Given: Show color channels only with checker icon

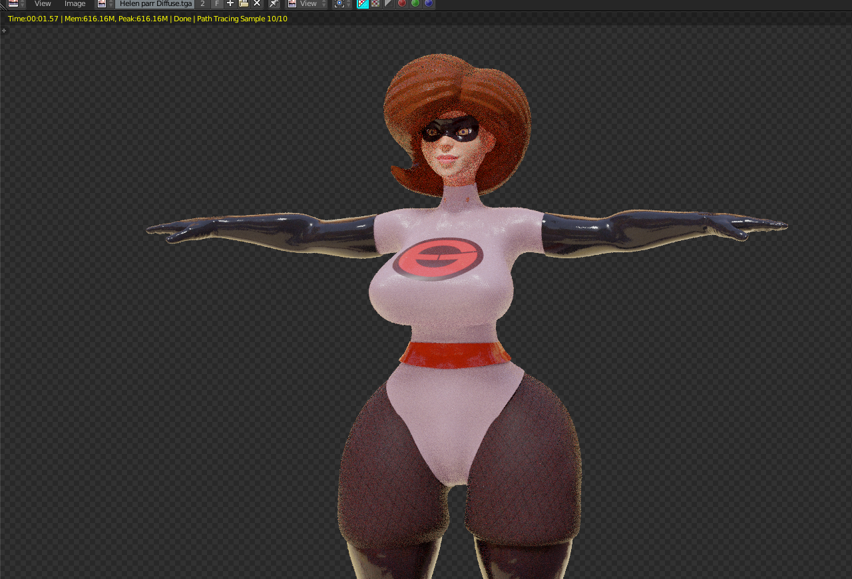Looking at the screenshot, I should tap(375, 4).
